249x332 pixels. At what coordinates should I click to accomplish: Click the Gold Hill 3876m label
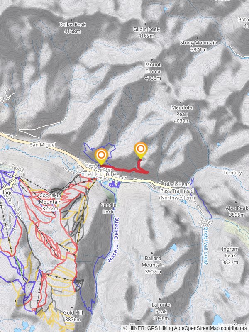[x=73, y=316]
